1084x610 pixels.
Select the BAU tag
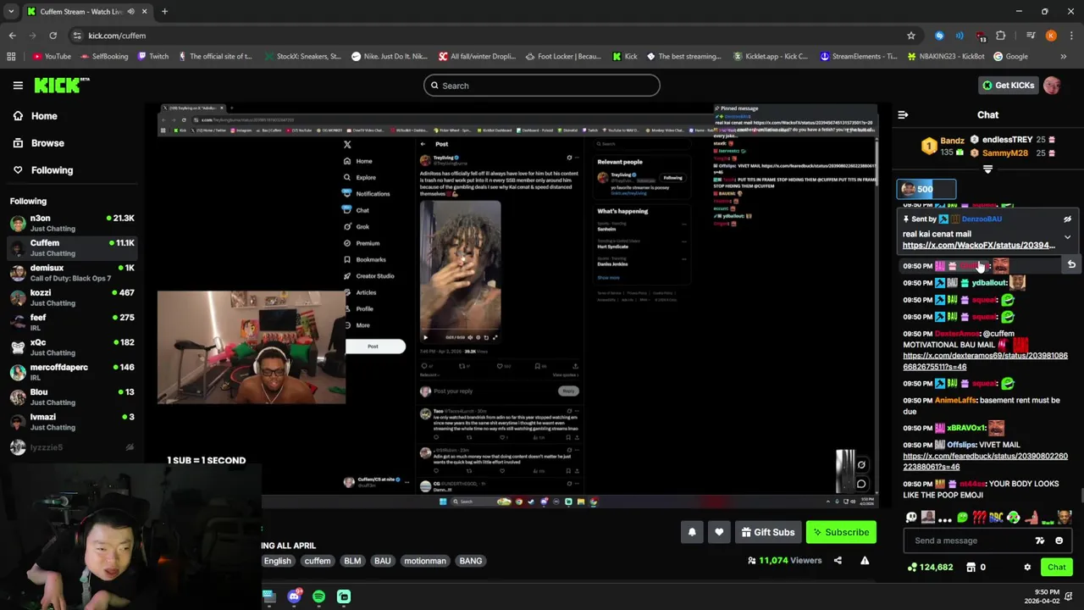[383, 561]
